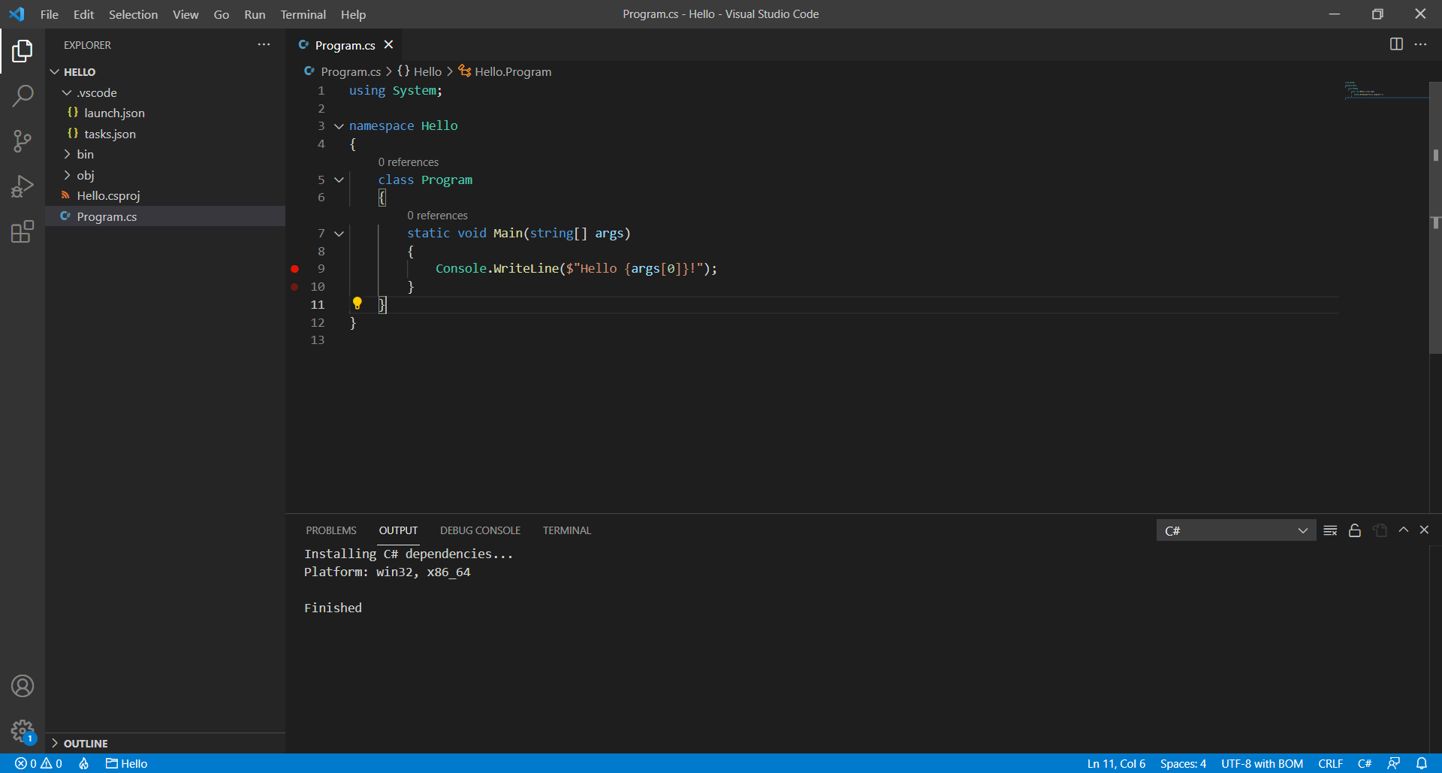Click the split editor right icon
Image resolution: width=1442 pixels, height=773 pixels.
tap(1396, 44)
